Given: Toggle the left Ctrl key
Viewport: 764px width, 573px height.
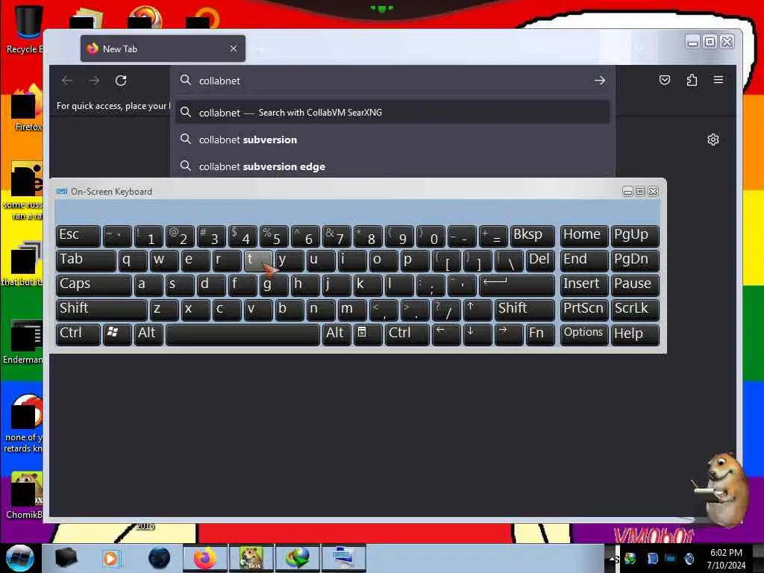Looking at the screenshot, I should coord(78,334).
